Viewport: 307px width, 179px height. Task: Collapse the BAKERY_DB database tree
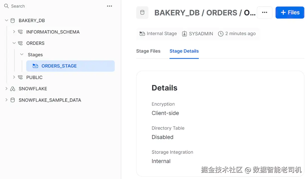coord(6,20)
